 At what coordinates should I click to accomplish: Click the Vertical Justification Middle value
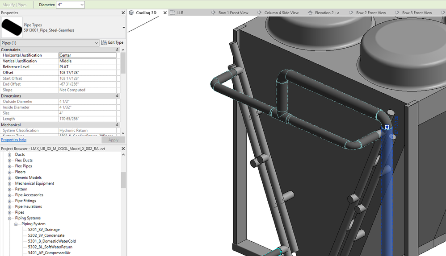[87, 61]
